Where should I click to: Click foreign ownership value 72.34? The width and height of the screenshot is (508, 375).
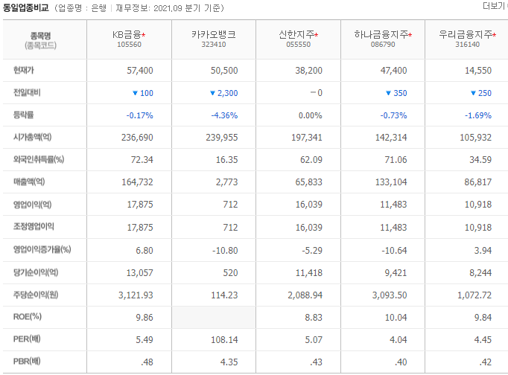pos(142,160)
